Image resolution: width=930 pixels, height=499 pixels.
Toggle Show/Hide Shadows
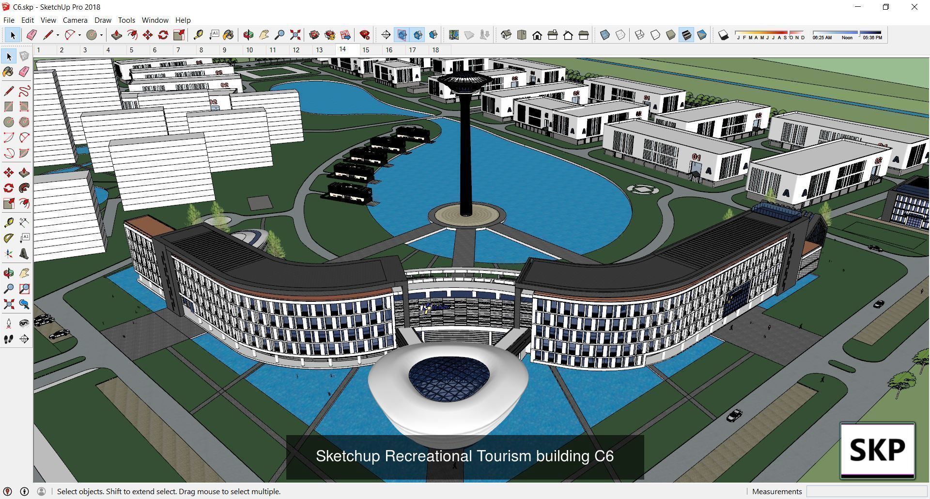[x=723, y=35]
